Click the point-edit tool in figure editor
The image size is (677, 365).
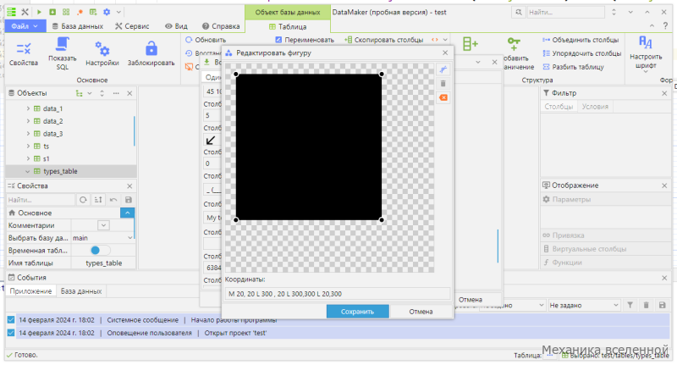443,69
